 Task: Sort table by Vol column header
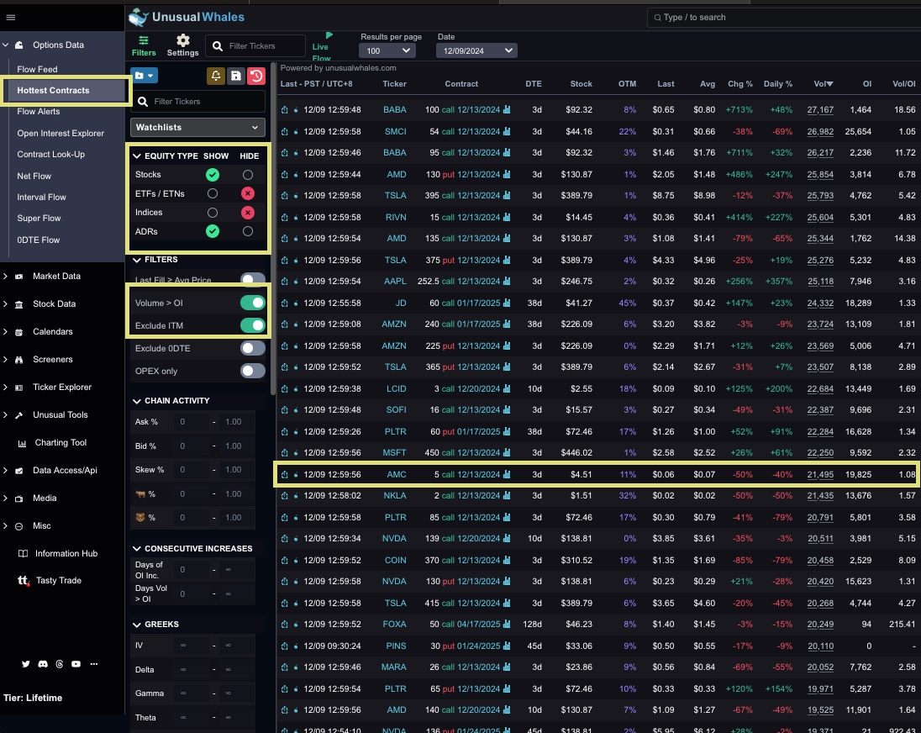pyautogui.click(x=824, y=84)
